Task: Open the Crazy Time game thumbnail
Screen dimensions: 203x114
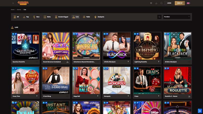Action: point(25,80)
